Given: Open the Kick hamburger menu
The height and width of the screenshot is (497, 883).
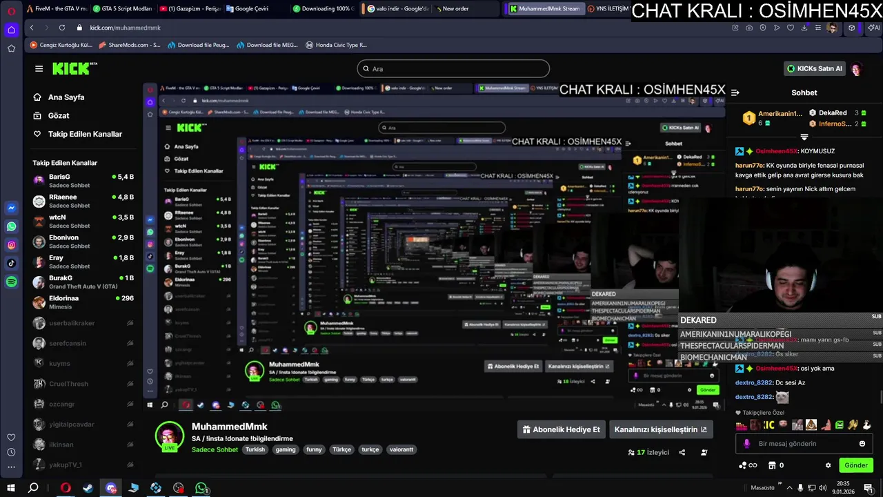Looking at the screenshot, I should tap(39, 68).
